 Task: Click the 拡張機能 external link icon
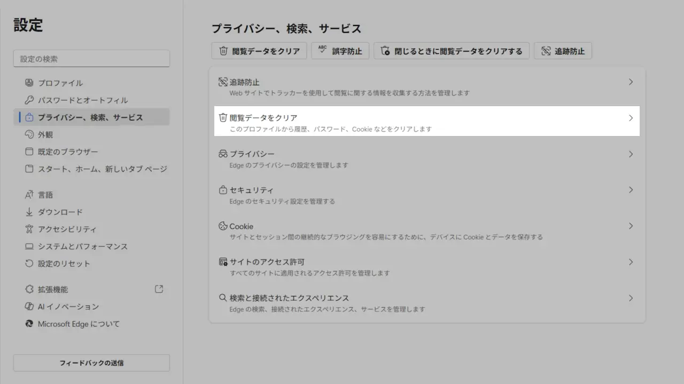point(159,289)
